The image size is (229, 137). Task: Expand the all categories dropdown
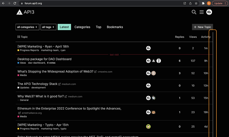[28, 27]
